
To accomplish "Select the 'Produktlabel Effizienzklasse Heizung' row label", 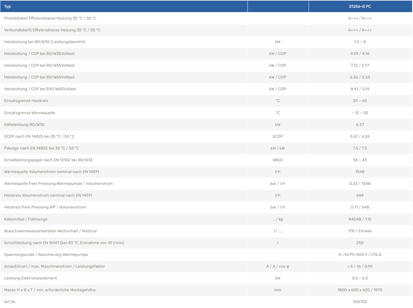I will (50, 18).
